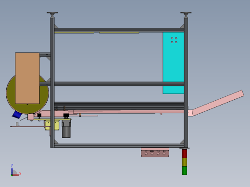Click the brown rectangular box on left
The width and height of the screenshot is (250, 187).
click(27, 78)
